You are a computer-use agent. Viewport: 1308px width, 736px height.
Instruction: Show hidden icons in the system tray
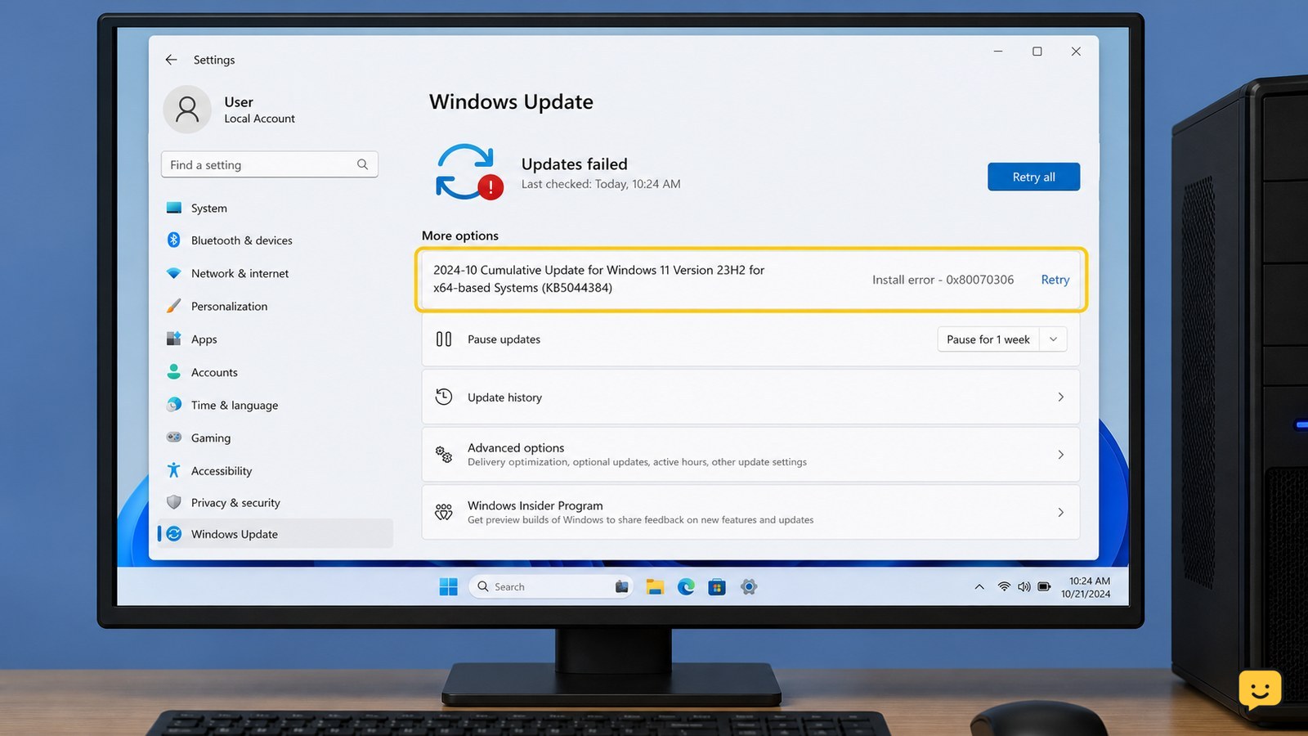979,586
